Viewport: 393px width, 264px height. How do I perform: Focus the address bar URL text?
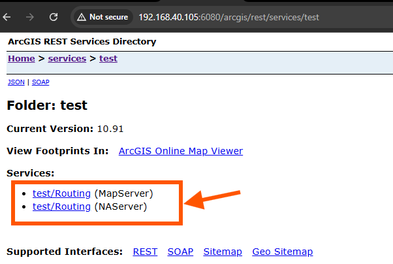229,17
